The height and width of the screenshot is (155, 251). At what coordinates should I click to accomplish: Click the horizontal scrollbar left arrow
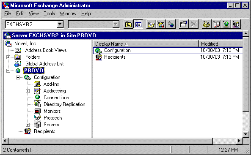tap(5, 141)
